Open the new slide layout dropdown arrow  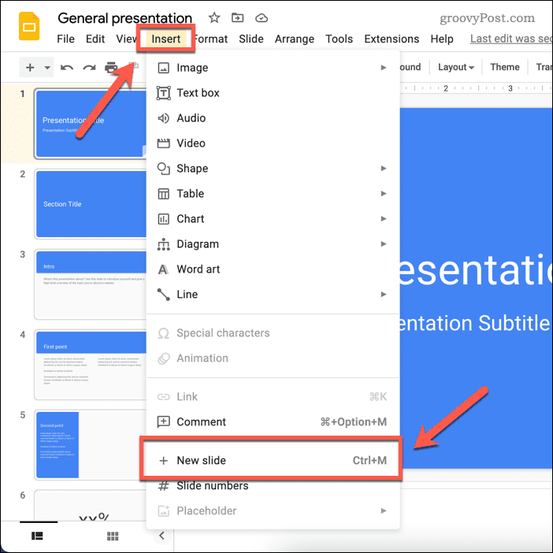(x=47, y=67)
